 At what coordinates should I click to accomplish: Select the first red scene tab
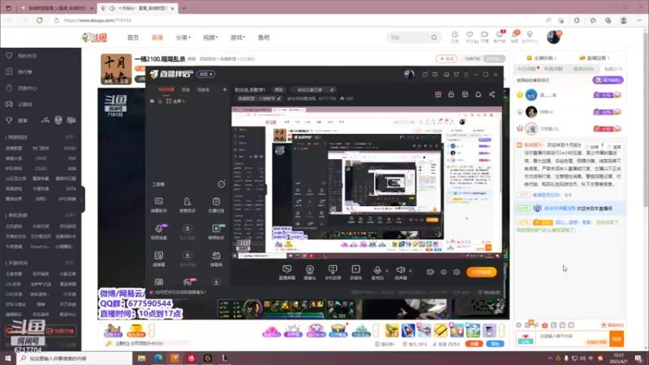pyautogui.click(x=166, y=89)
